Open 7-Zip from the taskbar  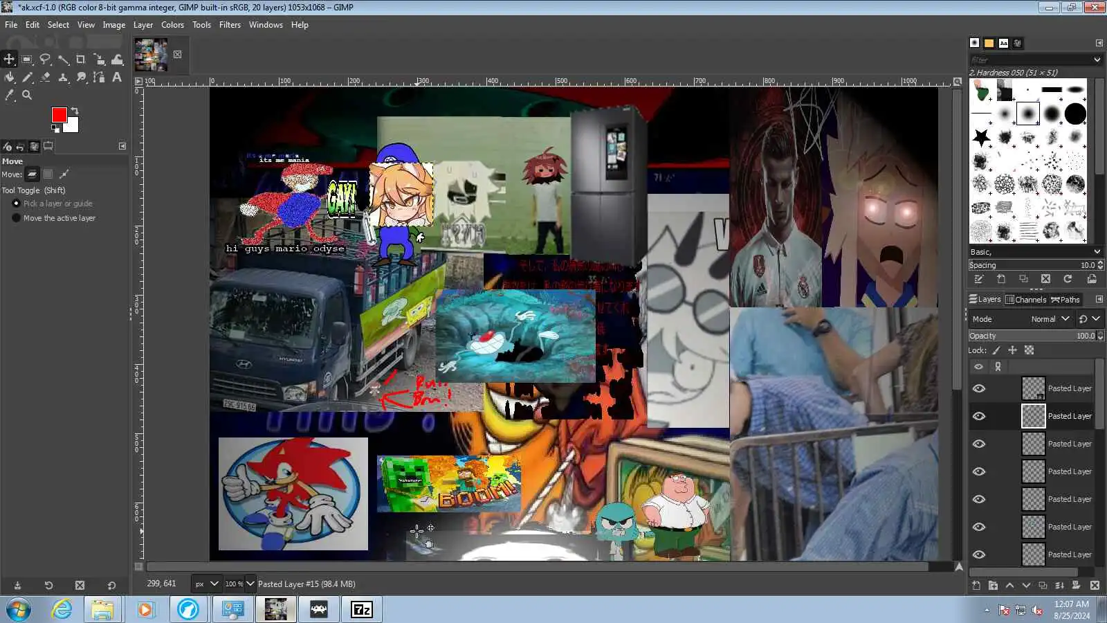tap(362, 610)
